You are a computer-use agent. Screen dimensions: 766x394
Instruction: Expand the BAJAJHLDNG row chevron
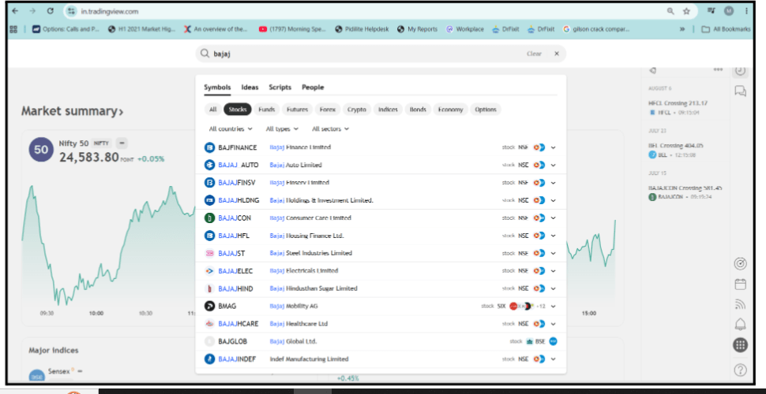[553, 200]
